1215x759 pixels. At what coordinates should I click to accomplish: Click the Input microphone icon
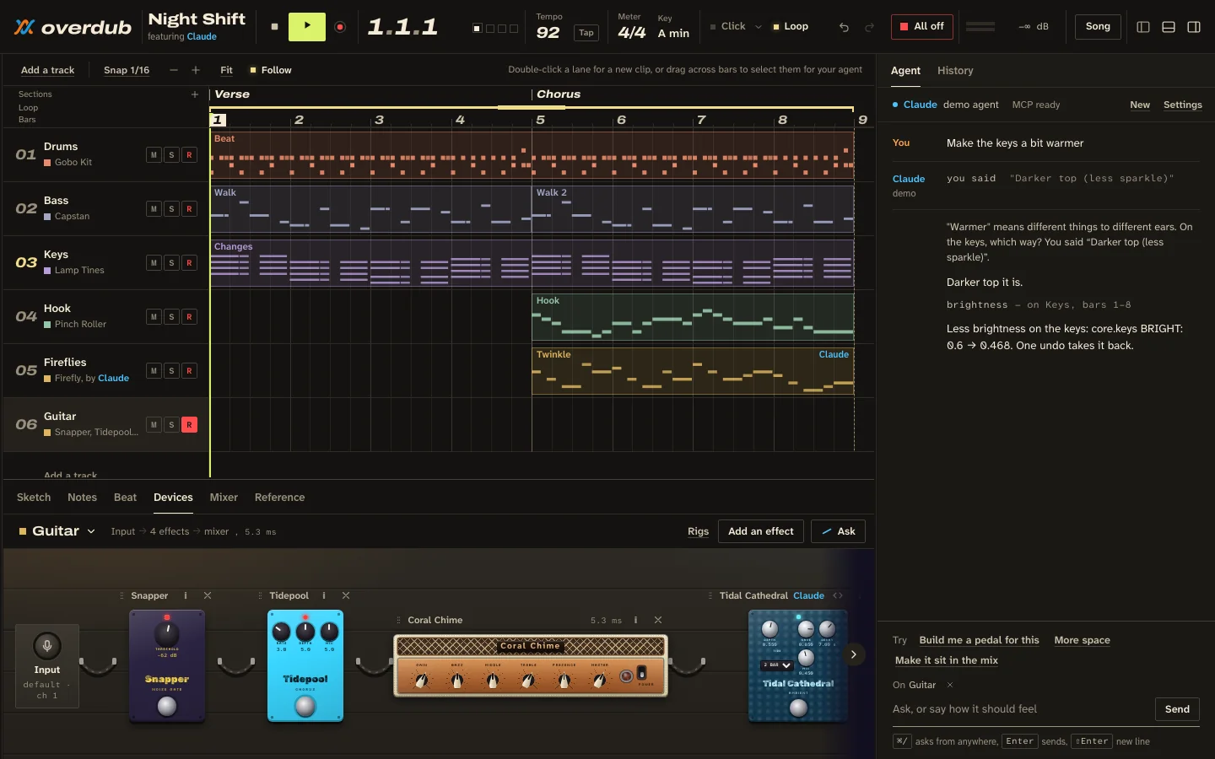pyautogui.click(x=46, y=647)
